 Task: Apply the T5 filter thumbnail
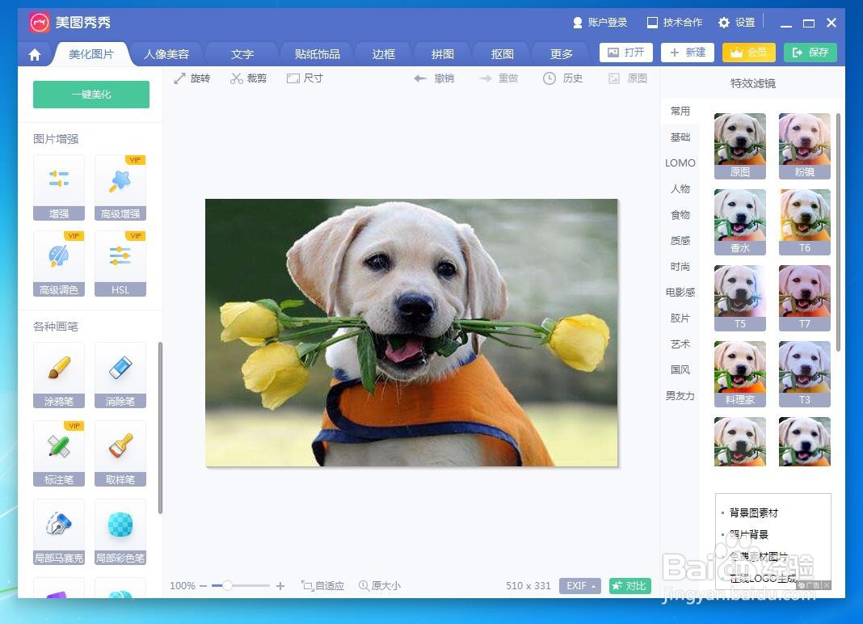click(739, 298)
